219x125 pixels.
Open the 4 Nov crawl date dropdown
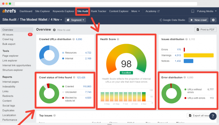coord(56,20)
